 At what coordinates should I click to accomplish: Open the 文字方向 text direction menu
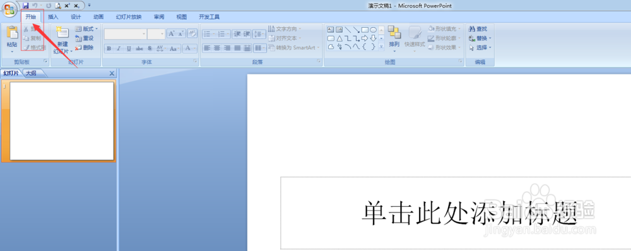click(285, 29)
